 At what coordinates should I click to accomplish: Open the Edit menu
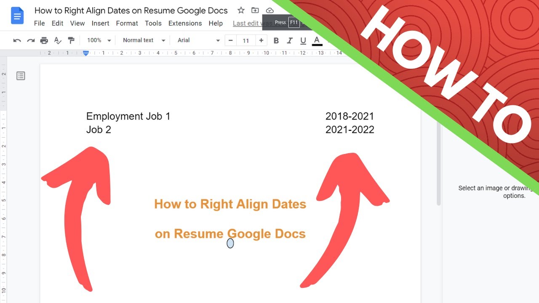(57, 23)
